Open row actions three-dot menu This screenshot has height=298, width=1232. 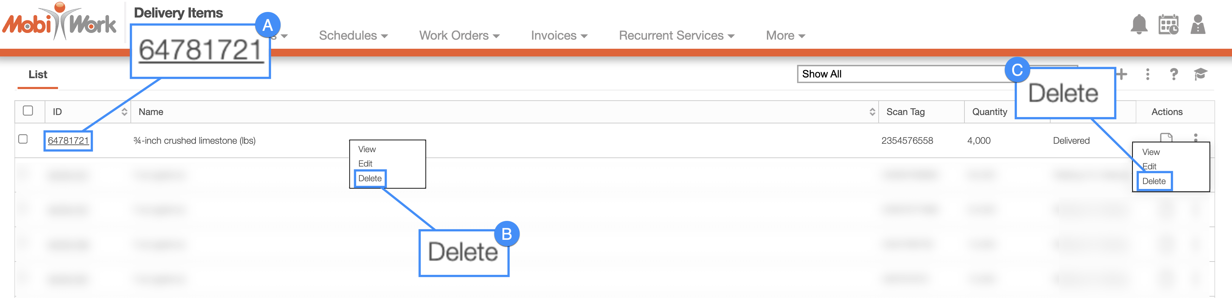pyautogui.click(x=1196, y=138)
